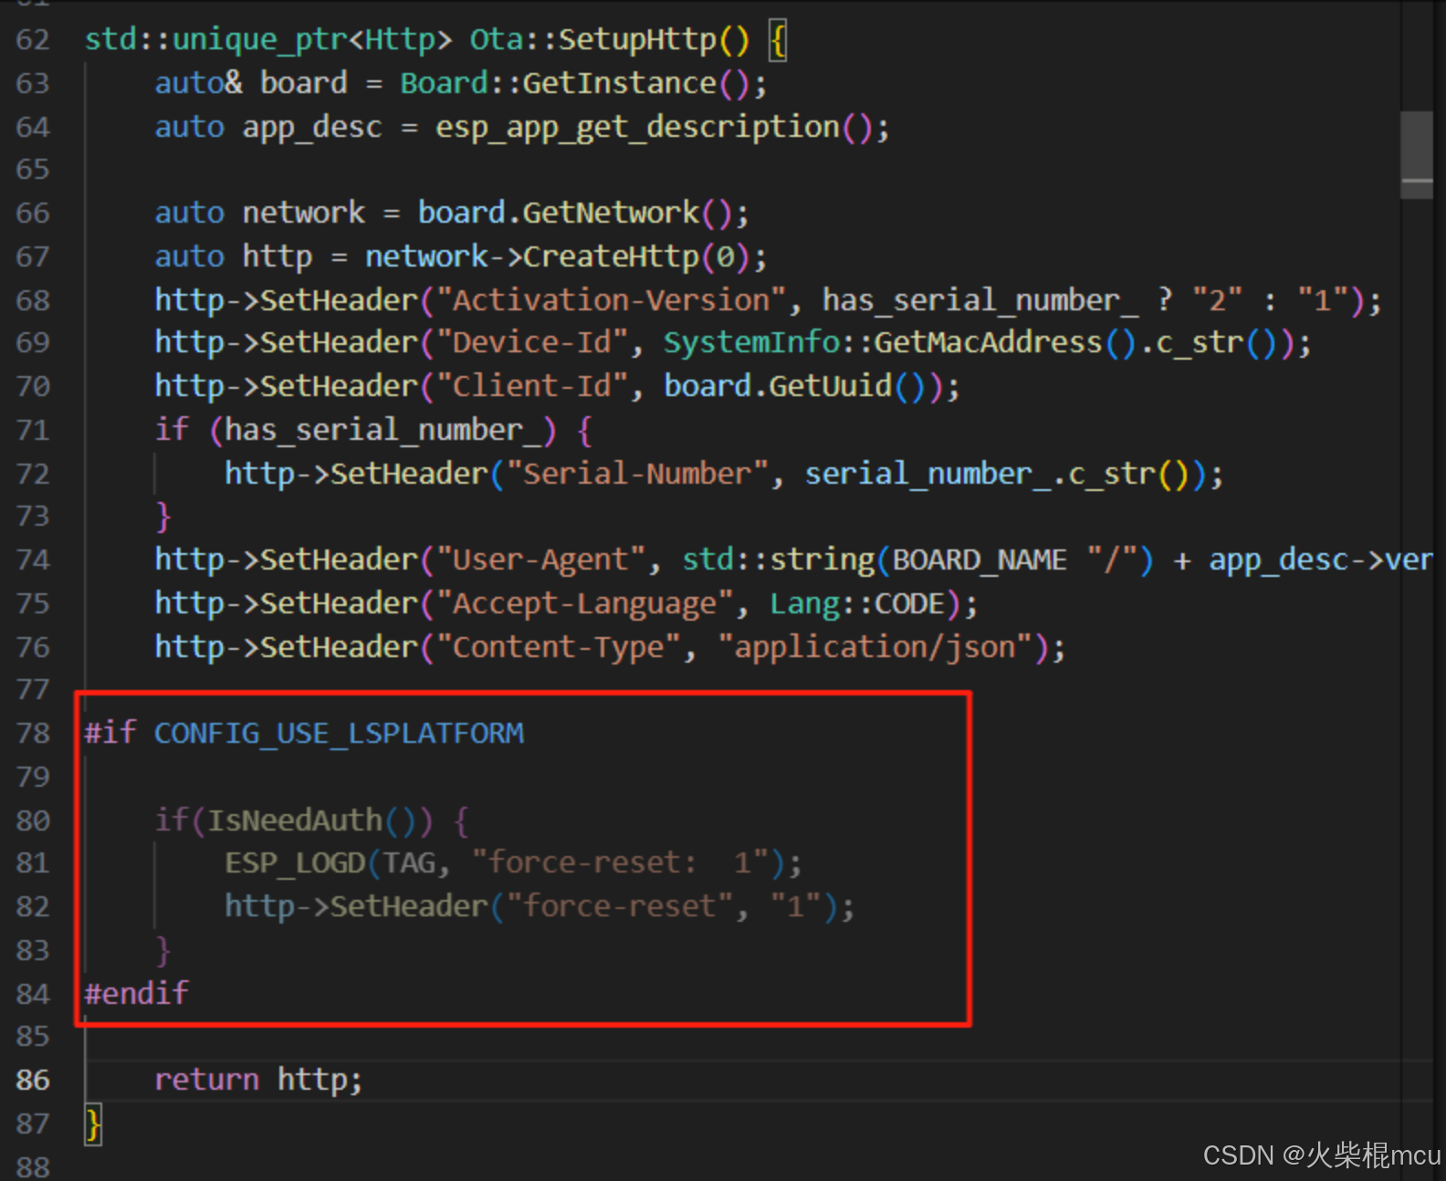The width and height of the screenshot is (1446, 1181).
Task: Click the vertical scrollbar thumb
Action: [x=1417, y=155]
